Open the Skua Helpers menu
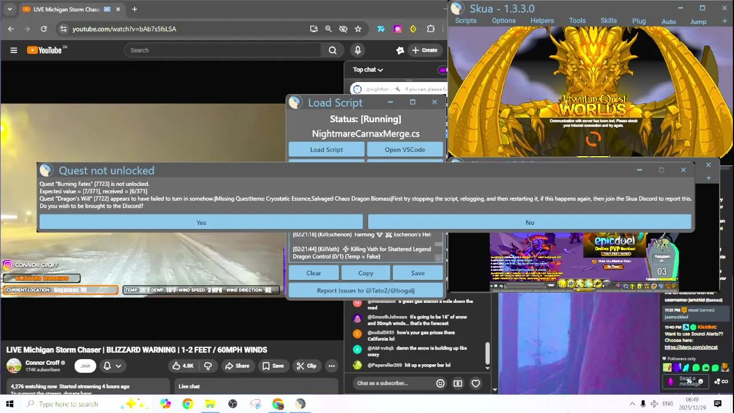The width and height of the screenshot is (734, 413). 542,21
